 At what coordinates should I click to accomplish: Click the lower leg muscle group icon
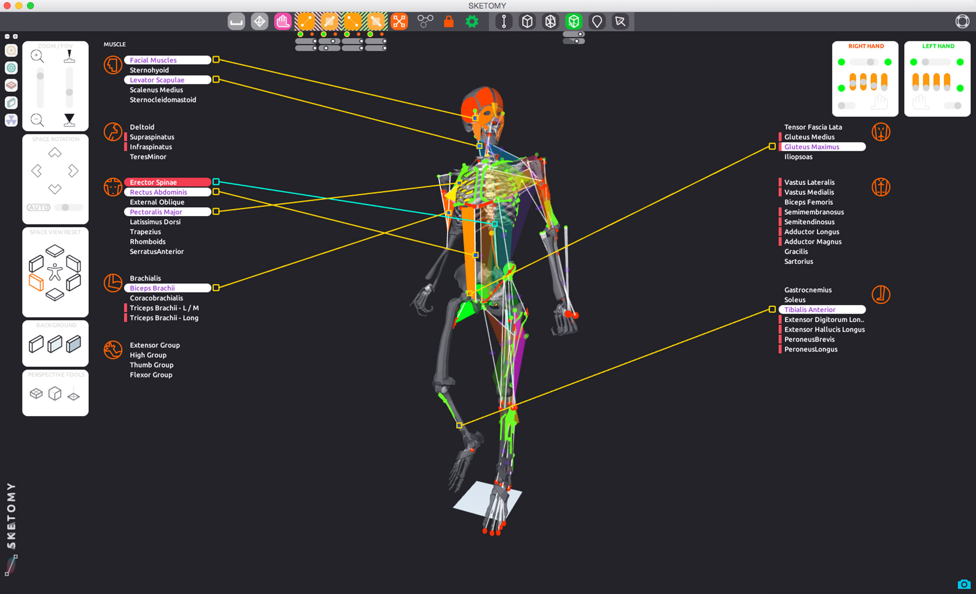pos(881,295)
